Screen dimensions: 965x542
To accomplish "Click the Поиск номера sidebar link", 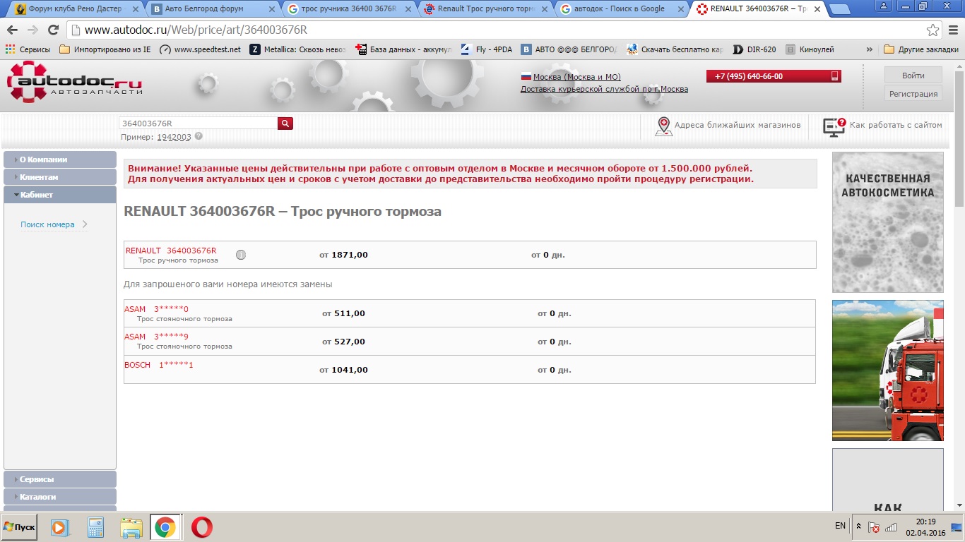I will click(47, 224).
